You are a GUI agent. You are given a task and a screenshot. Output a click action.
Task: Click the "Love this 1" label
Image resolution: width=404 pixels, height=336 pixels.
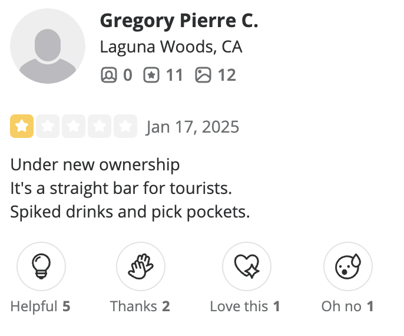245,307
